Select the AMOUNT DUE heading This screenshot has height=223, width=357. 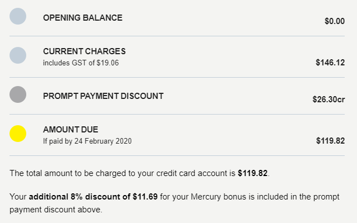pyautogui.click(x=70, y=129)
